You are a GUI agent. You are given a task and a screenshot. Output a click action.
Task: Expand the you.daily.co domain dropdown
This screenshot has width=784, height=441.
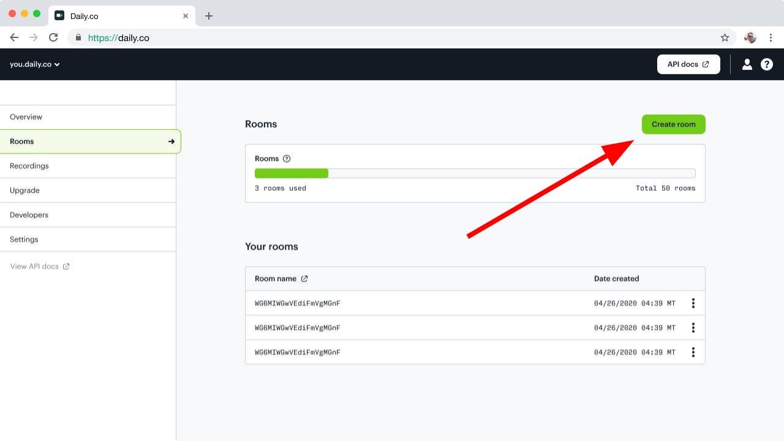coord(34,64)
